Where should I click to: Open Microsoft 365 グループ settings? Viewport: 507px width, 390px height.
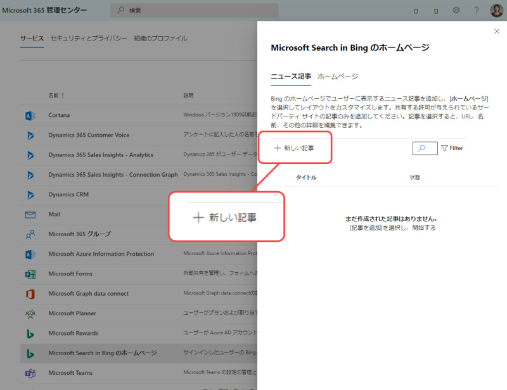tap(80, 234)
